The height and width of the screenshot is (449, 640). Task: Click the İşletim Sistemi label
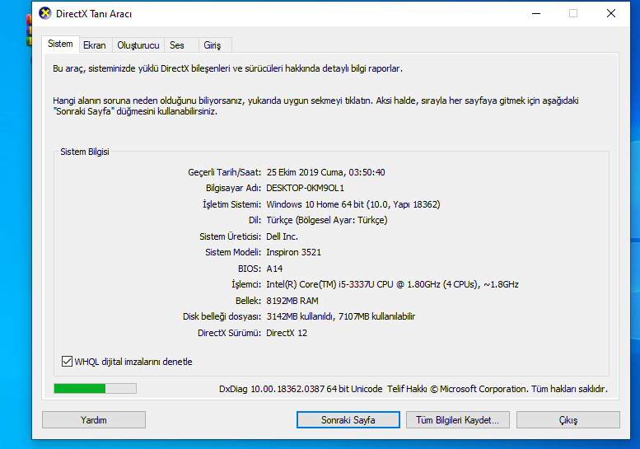231,204
